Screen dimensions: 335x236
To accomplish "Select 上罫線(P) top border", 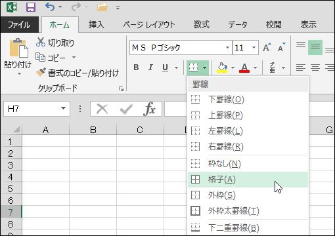I will pyautogui.click(x=248, y=115).
